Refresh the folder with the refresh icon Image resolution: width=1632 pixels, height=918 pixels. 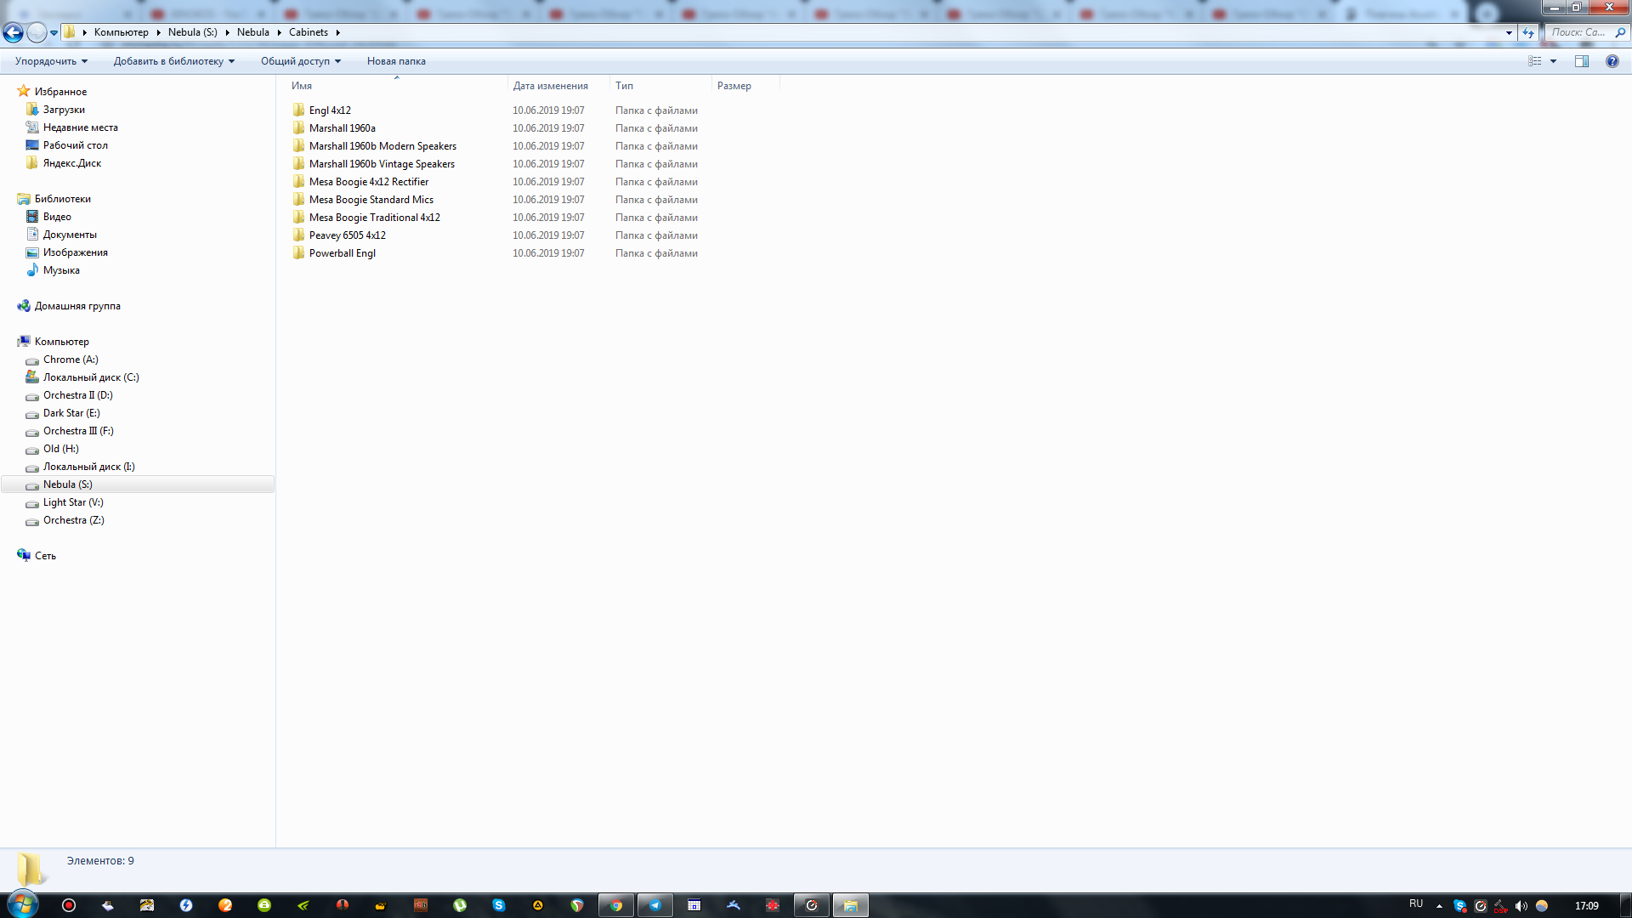point(1528,33)
